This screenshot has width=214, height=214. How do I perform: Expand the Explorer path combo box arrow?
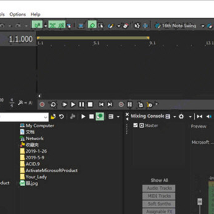tap(46, 117)
